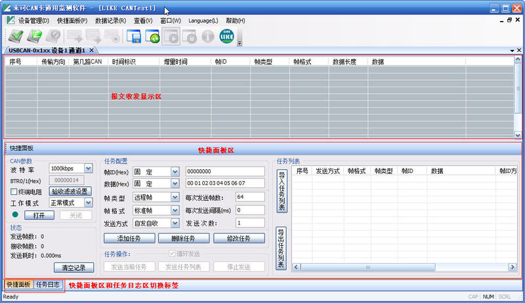Close the USBCAN-0x1xx 设备1 通道1 tab

(x=92, y=51)
